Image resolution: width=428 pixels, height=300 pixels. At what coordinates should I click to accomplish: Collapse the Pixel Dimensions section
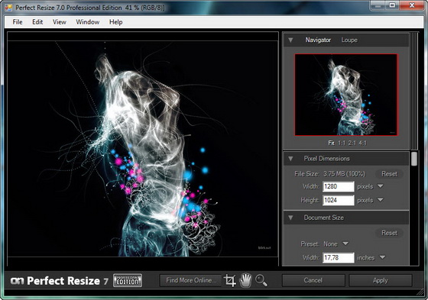tap(290, 159)
